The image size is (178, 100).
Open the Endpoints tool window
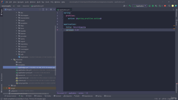tap(68, 96)
